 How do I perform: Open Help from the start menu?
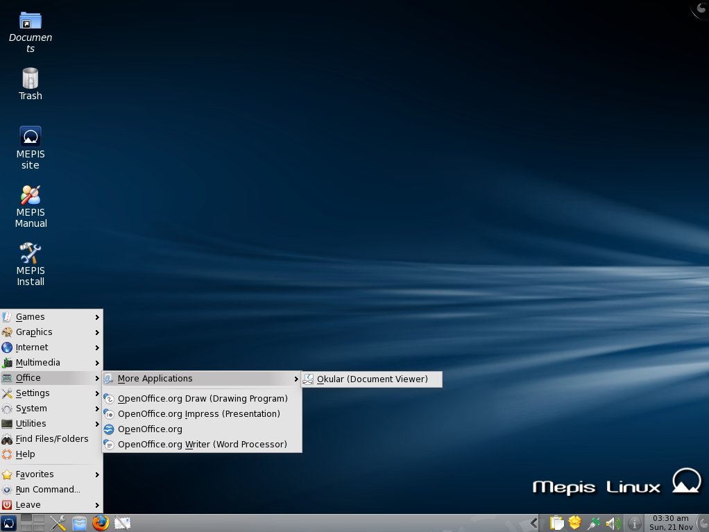(x=51, y=454)
